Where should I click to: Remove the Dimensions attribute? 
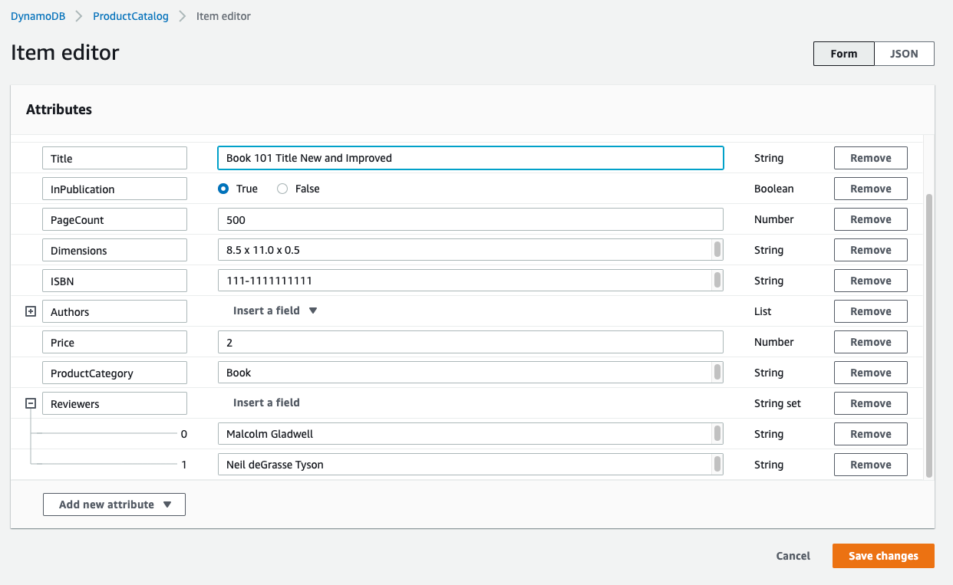[x=871, y=250]
